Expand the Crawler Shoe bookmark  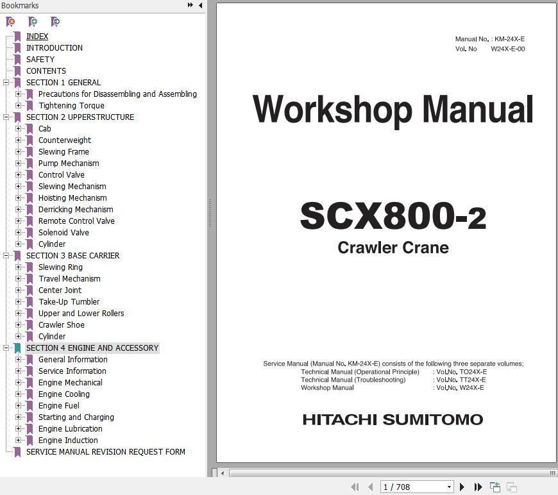[18, 325]
